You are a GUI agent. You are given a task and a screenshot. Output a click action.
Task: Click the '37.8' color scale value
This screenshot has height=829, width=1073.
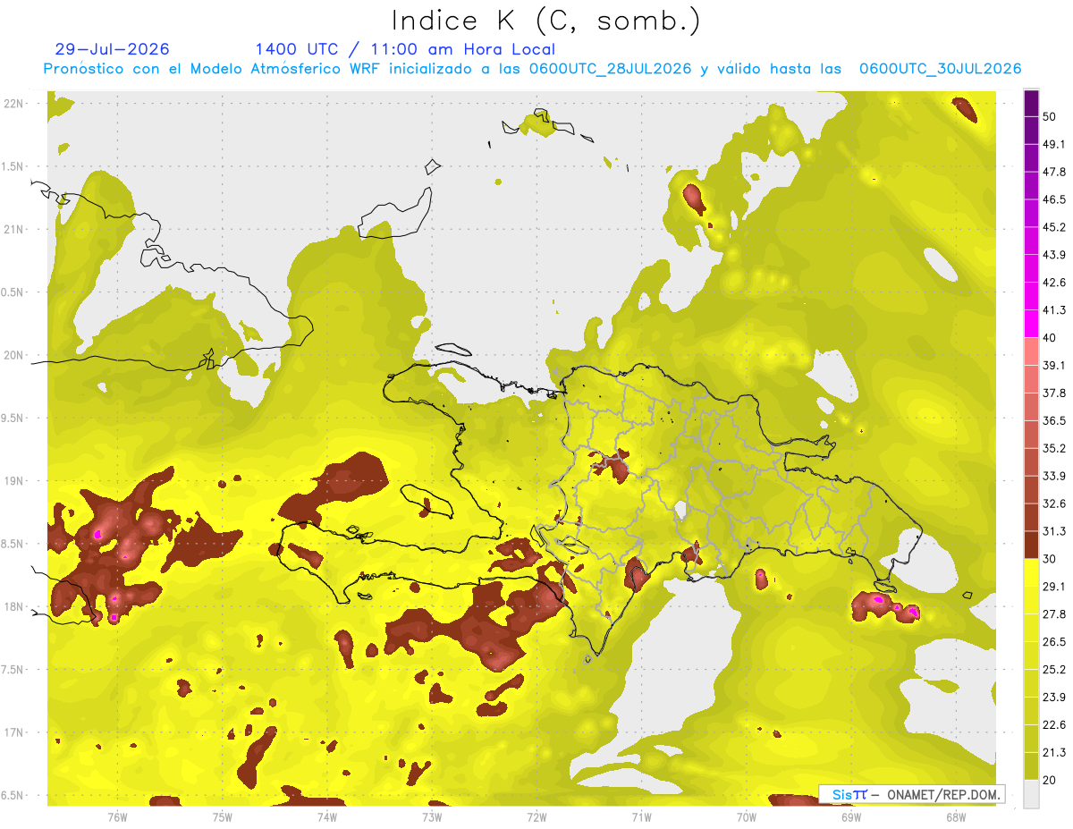click(x=1053, y=393)
